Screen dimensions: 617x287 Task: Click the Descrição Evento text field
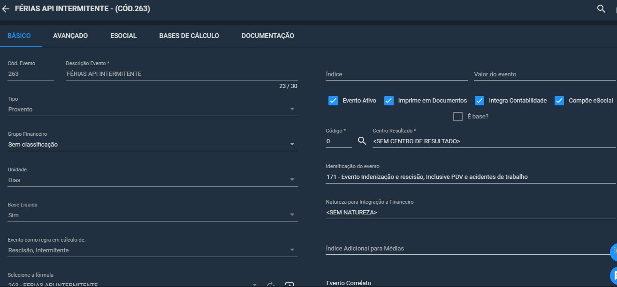click(182, 74)
